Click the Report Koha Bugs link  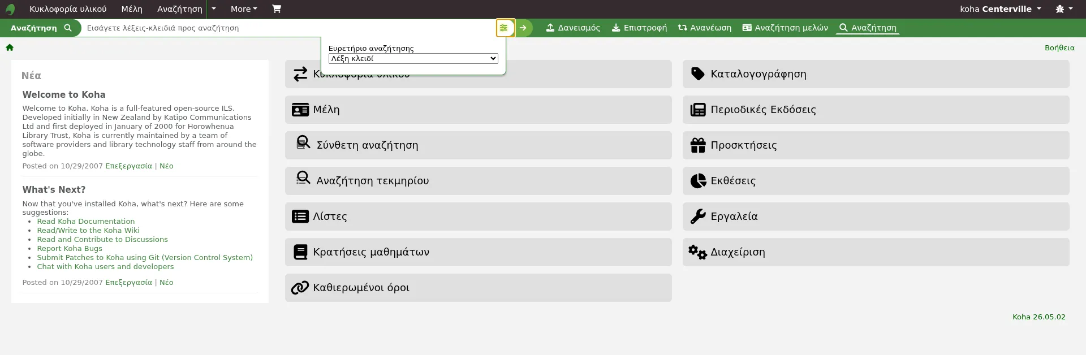[x=70, y=248]
